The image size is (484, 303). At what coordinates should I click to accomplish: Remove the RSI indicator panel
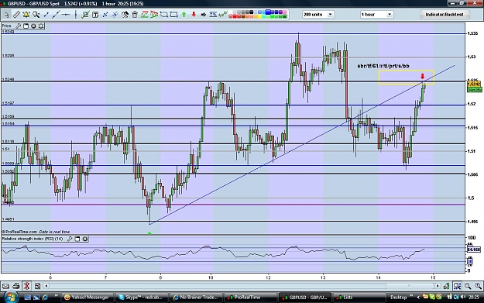click(x=85, y=239)
